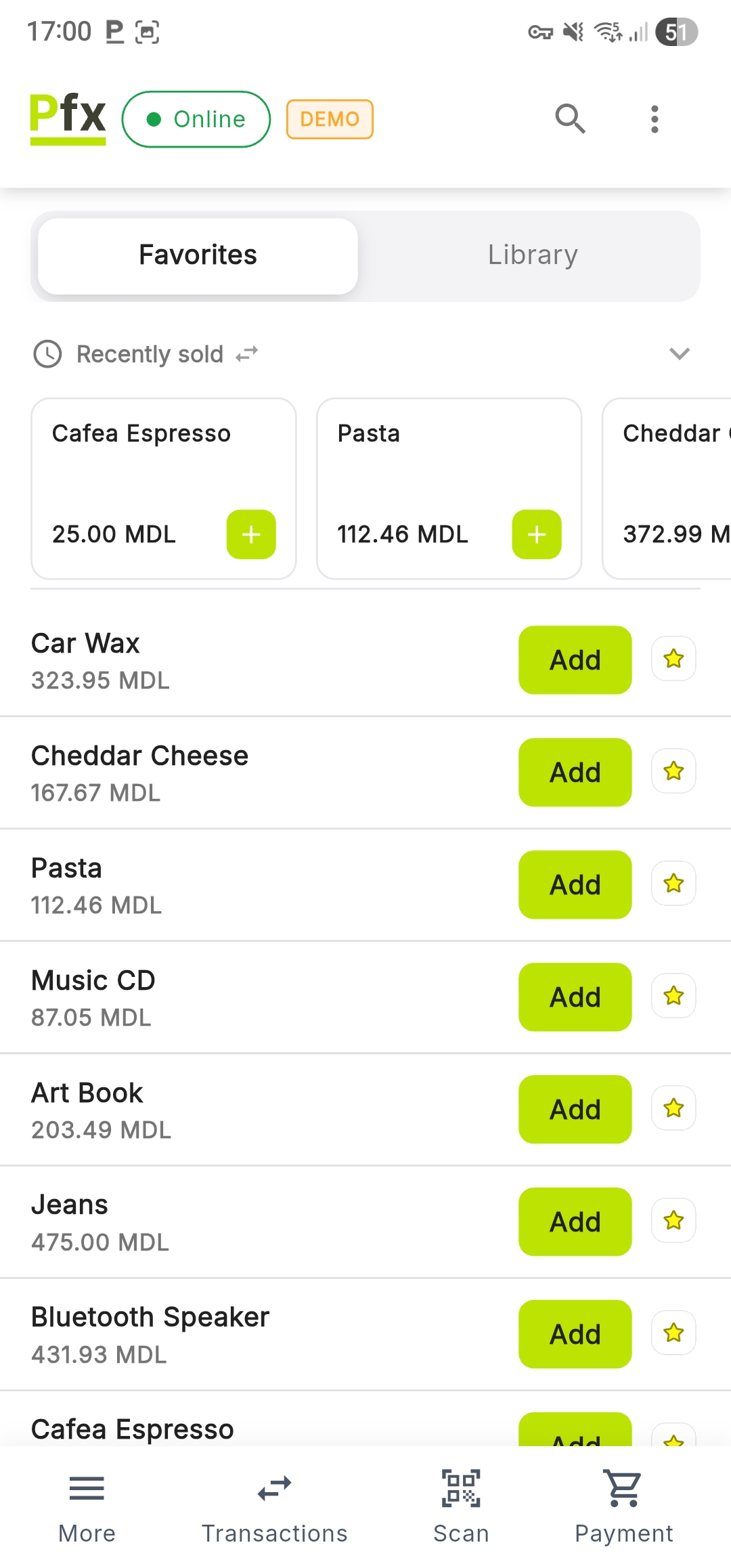Add Cheddar Cheese to the order
This screenshot has height=1568, width=731.
coord(575,772)
